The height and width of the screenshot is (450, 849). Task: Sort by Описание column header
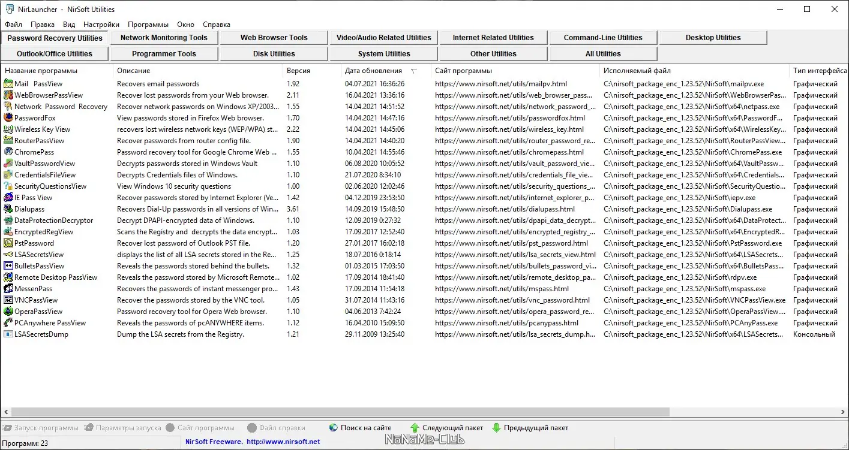pyautogui.click(x=198, y=71)
